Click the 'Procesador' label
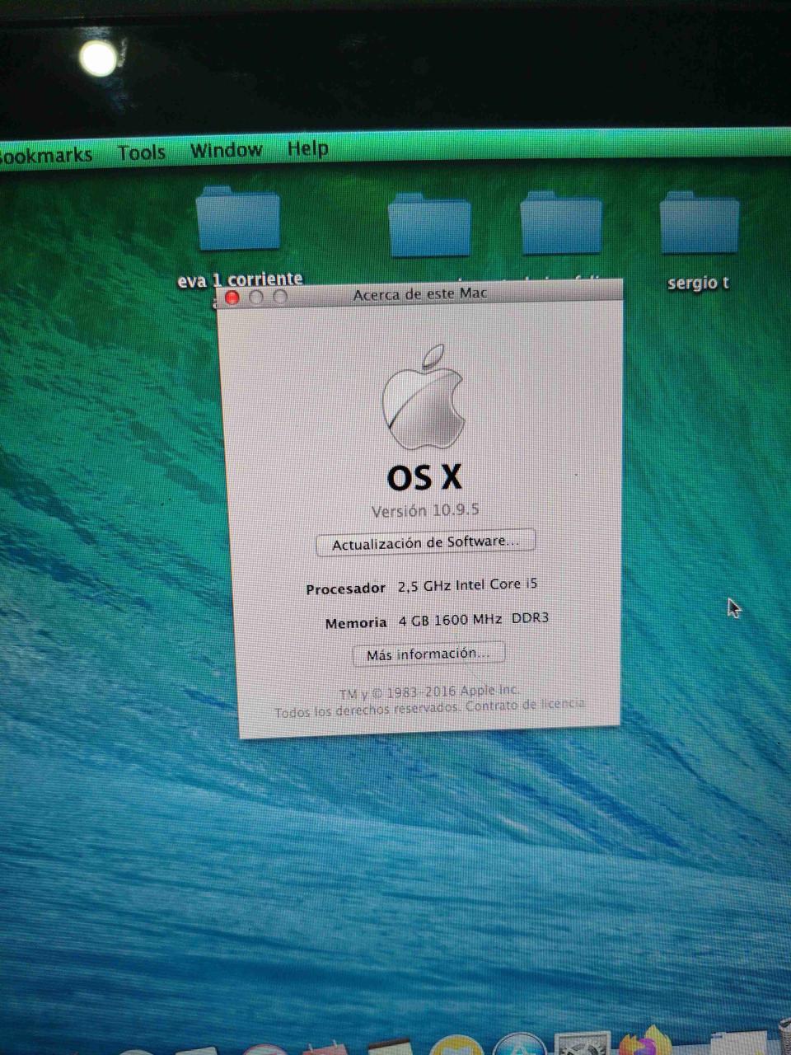This screenshot has height=1055, width=791. click(345, 588)
